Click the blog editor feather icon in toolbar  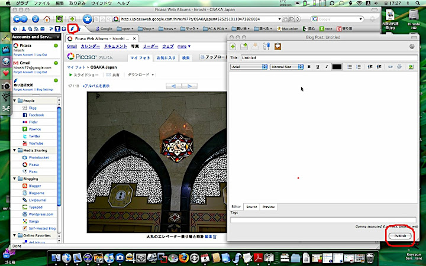72,28
